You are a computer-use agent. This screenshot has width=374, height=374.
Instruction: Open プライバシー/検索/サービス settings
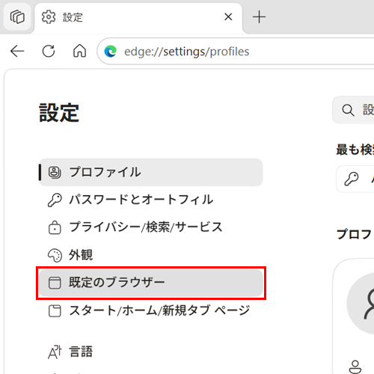click(151, 227)
